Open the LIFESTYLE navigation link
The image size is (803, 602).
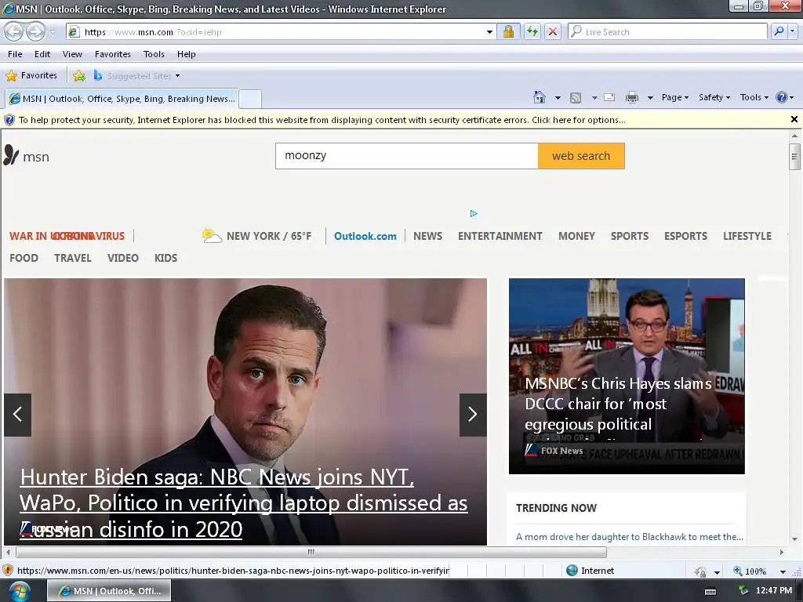pos(747,236)
